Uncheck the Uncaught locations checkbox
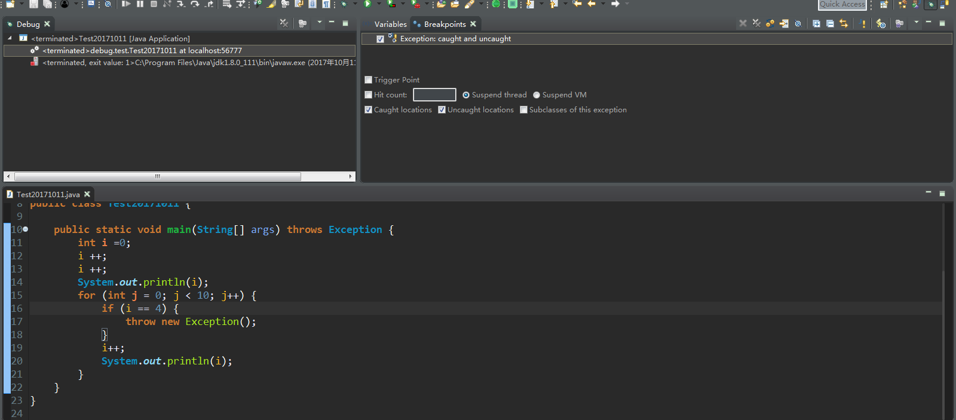This screenshot has width=956, height=420. [x=442, y=110]
